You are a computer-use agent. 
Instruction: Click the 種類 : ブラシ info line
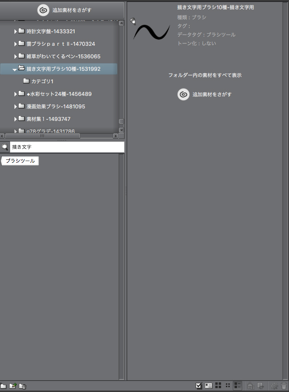(x=192, y=17)
